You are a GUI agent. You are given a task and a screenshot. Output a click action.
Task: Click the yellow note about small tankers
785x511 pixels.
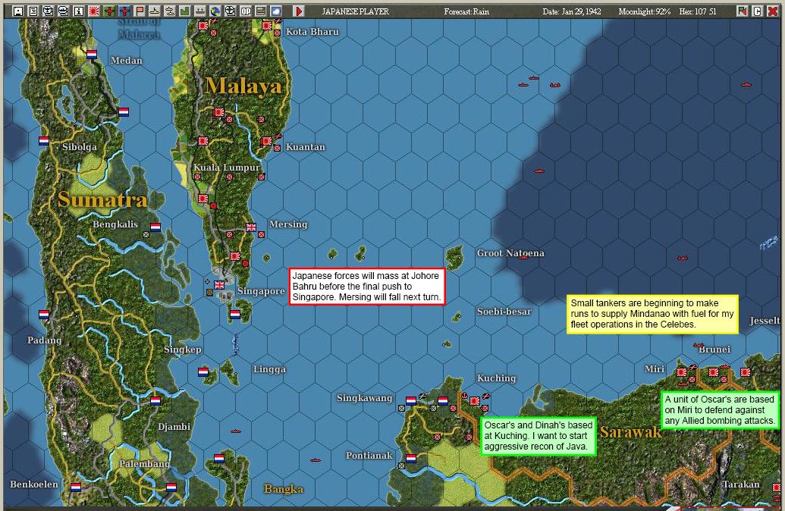click(653, 314)
